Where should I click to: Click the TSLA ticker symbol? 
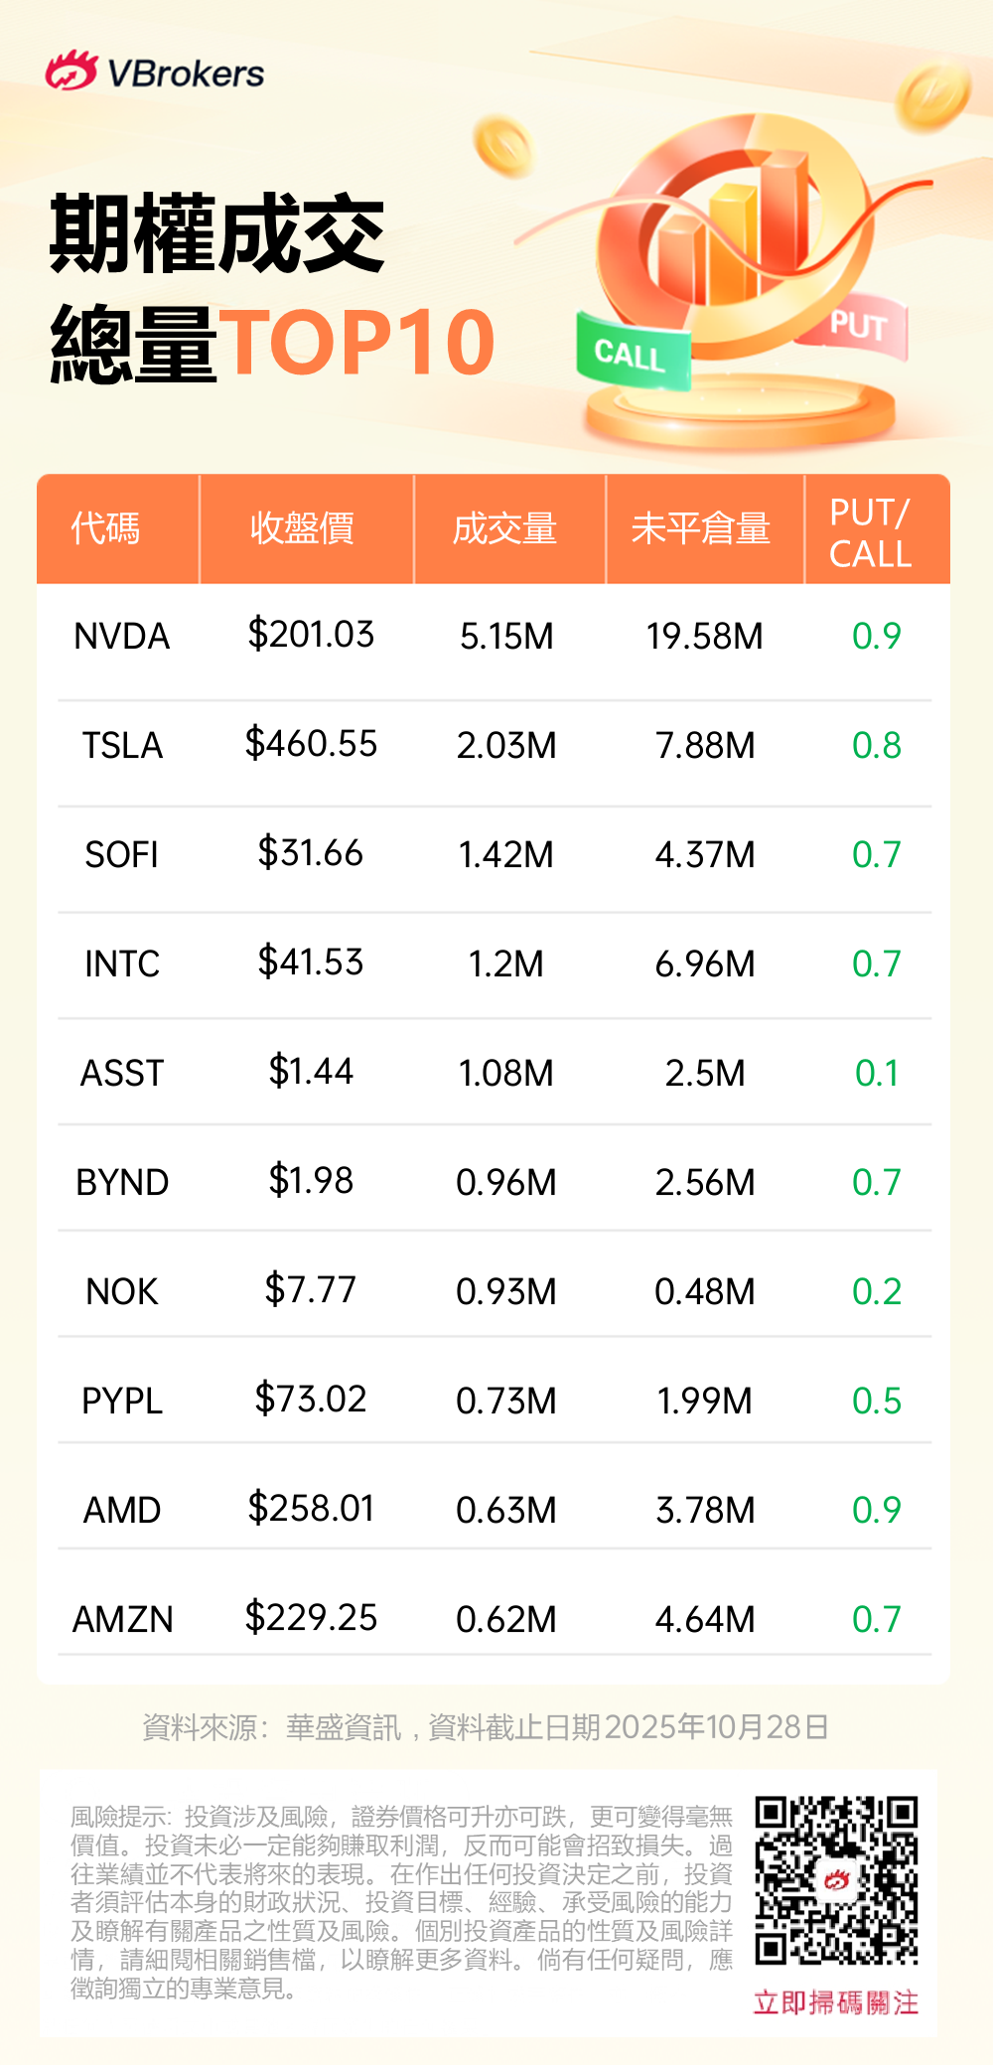[x=122, y=745]
